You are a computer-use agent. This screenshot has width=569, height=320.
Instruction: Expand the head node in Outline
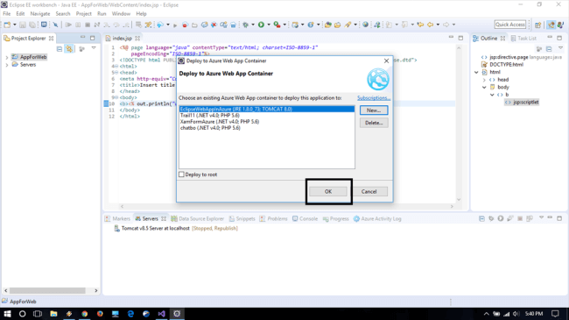click(x=484, y=80)
